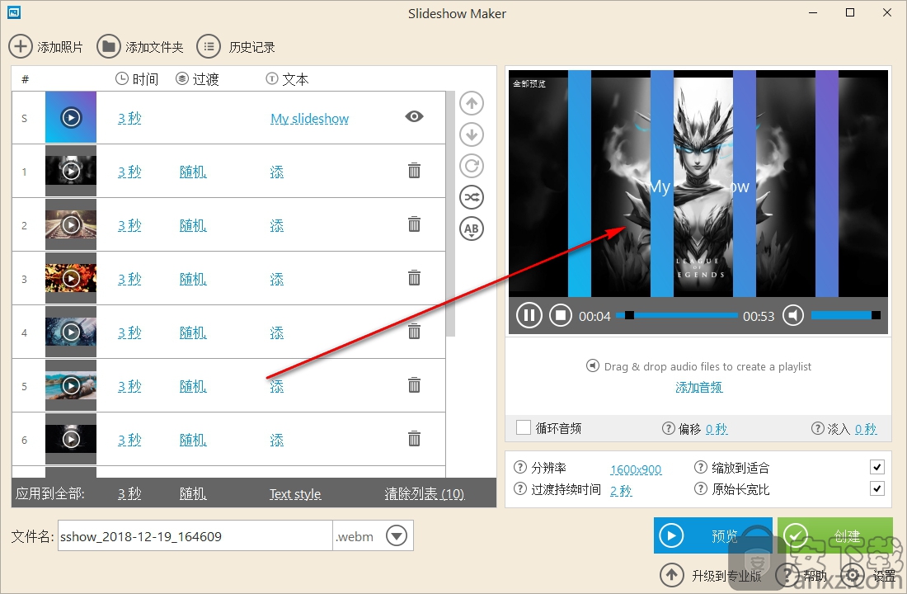Uncheck scale to fit checkbox
This screenshot has height=594, width=907.
(877, 467)
